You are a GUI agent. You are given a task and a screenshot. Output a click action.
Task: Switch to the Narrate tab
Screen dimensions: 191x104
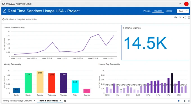tap(169, 11)
